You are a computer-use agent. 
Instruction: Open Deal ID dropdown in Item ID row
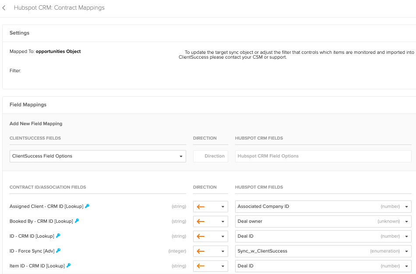point(323,266)
